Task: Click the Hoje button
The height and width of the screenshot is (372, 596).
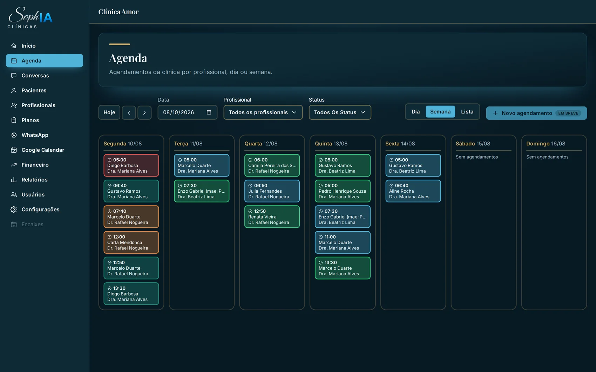Action: [109, 113]
